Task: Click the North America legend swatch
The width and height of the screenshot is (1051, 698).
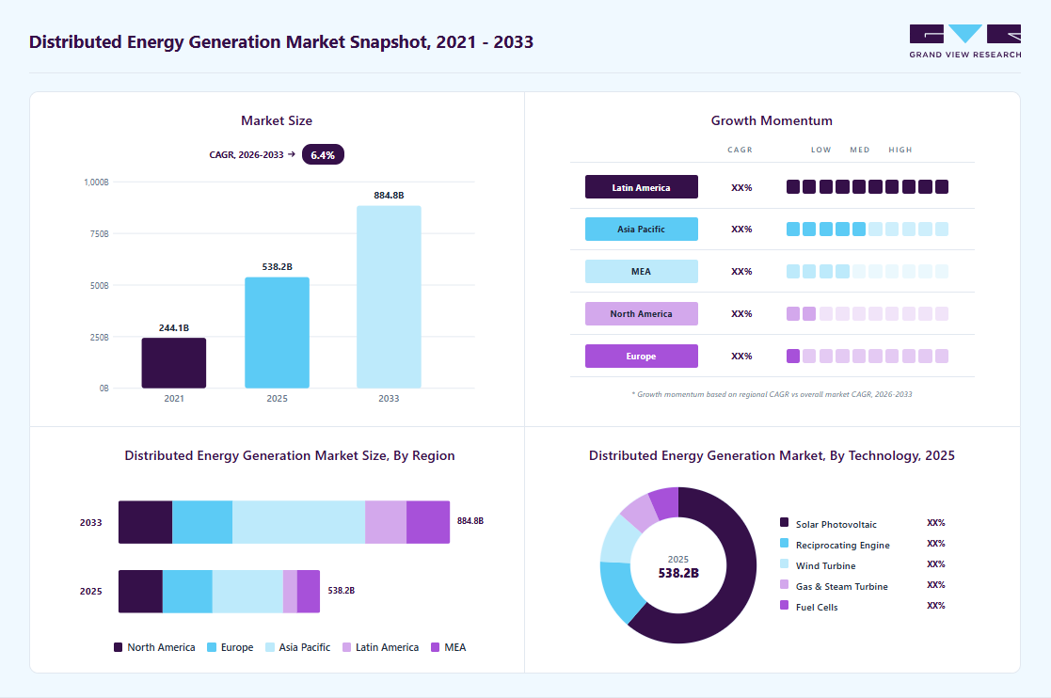Action: [118, 647]
